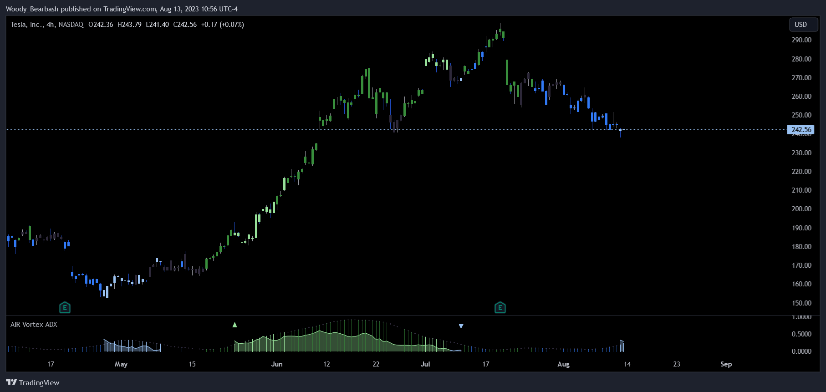Click the 160.00 price axis label
Screen dimensions: 826x392
click(x=801, y=284)
